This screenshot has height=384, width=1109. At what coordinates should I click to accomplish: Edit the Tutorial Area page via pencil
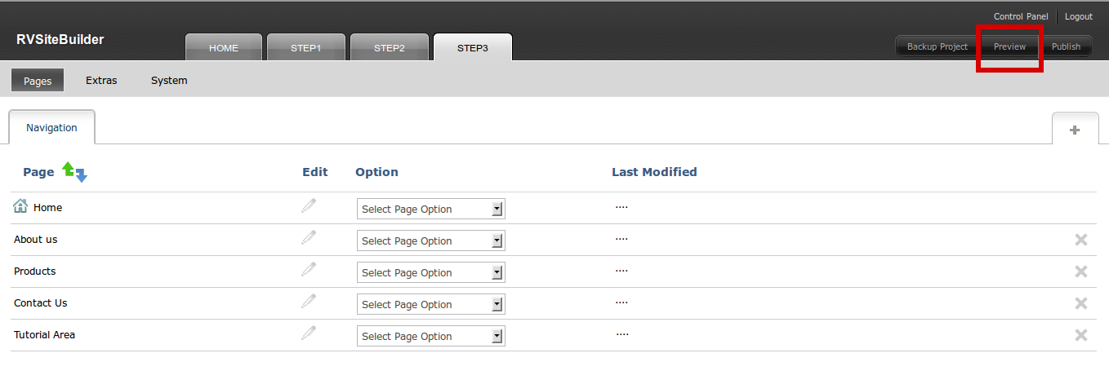pos(309,333)
